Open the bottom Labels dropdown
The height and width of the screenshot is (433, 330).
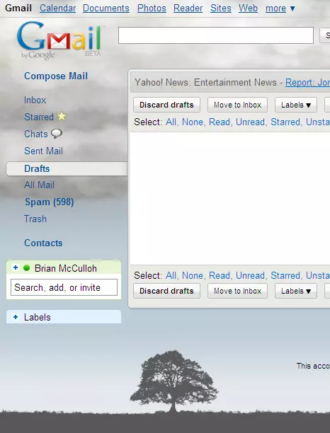tap(296, 291)
